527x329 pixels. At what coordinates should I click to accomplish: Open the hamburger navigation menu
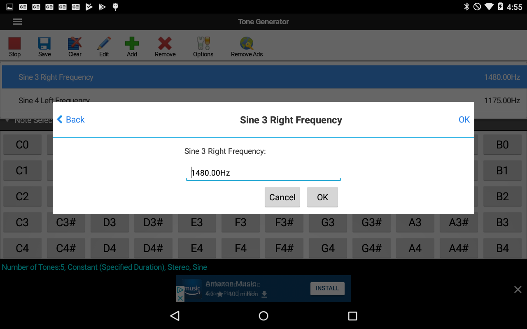coord(17,21)
